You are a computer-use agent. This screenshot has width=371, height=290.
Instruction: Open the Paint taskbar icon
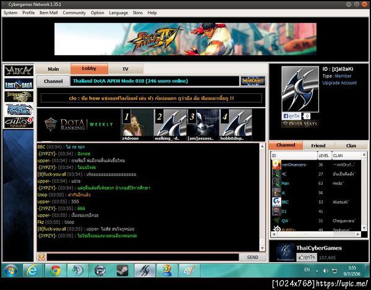(189, 270)
